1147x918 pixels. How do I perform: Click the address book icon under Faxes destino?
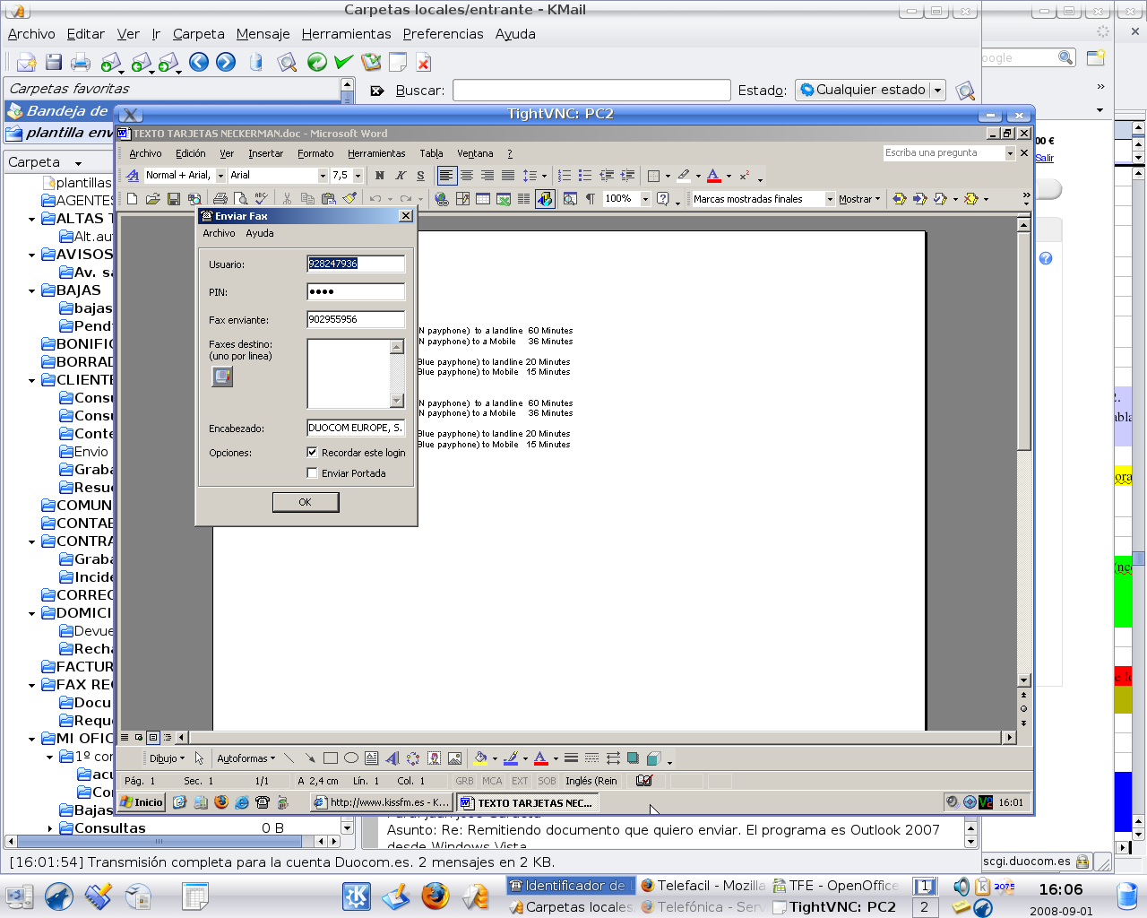coord(222,377)
